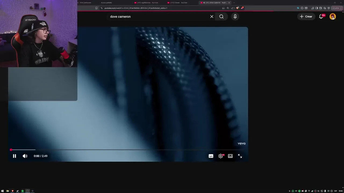Open the Windows Start menu
The width and height of the screenshot is (344, 193).
[x=2, y=191]
